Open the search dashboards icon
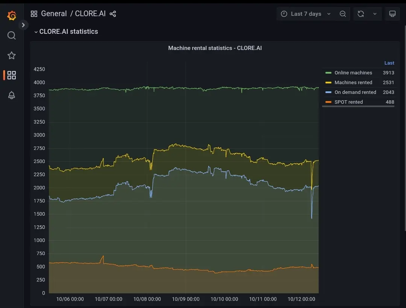This screenshot has width=406, height=308. [x=11, y=35]
